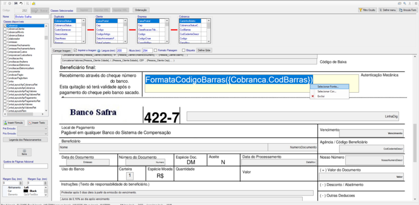Enable the Etiqueta checkbox
This screenshot has width=419, height=205.
tap(183, 50)
